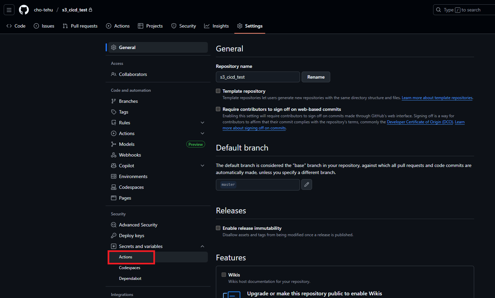Click the Pages icon in sidebar
Screen dimensions: 495x298
[x=114, y=198]
